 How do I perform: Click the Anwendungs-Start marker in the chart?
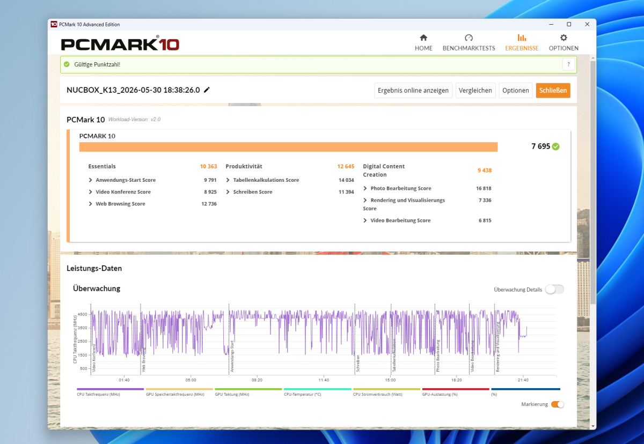coord(232,356)
